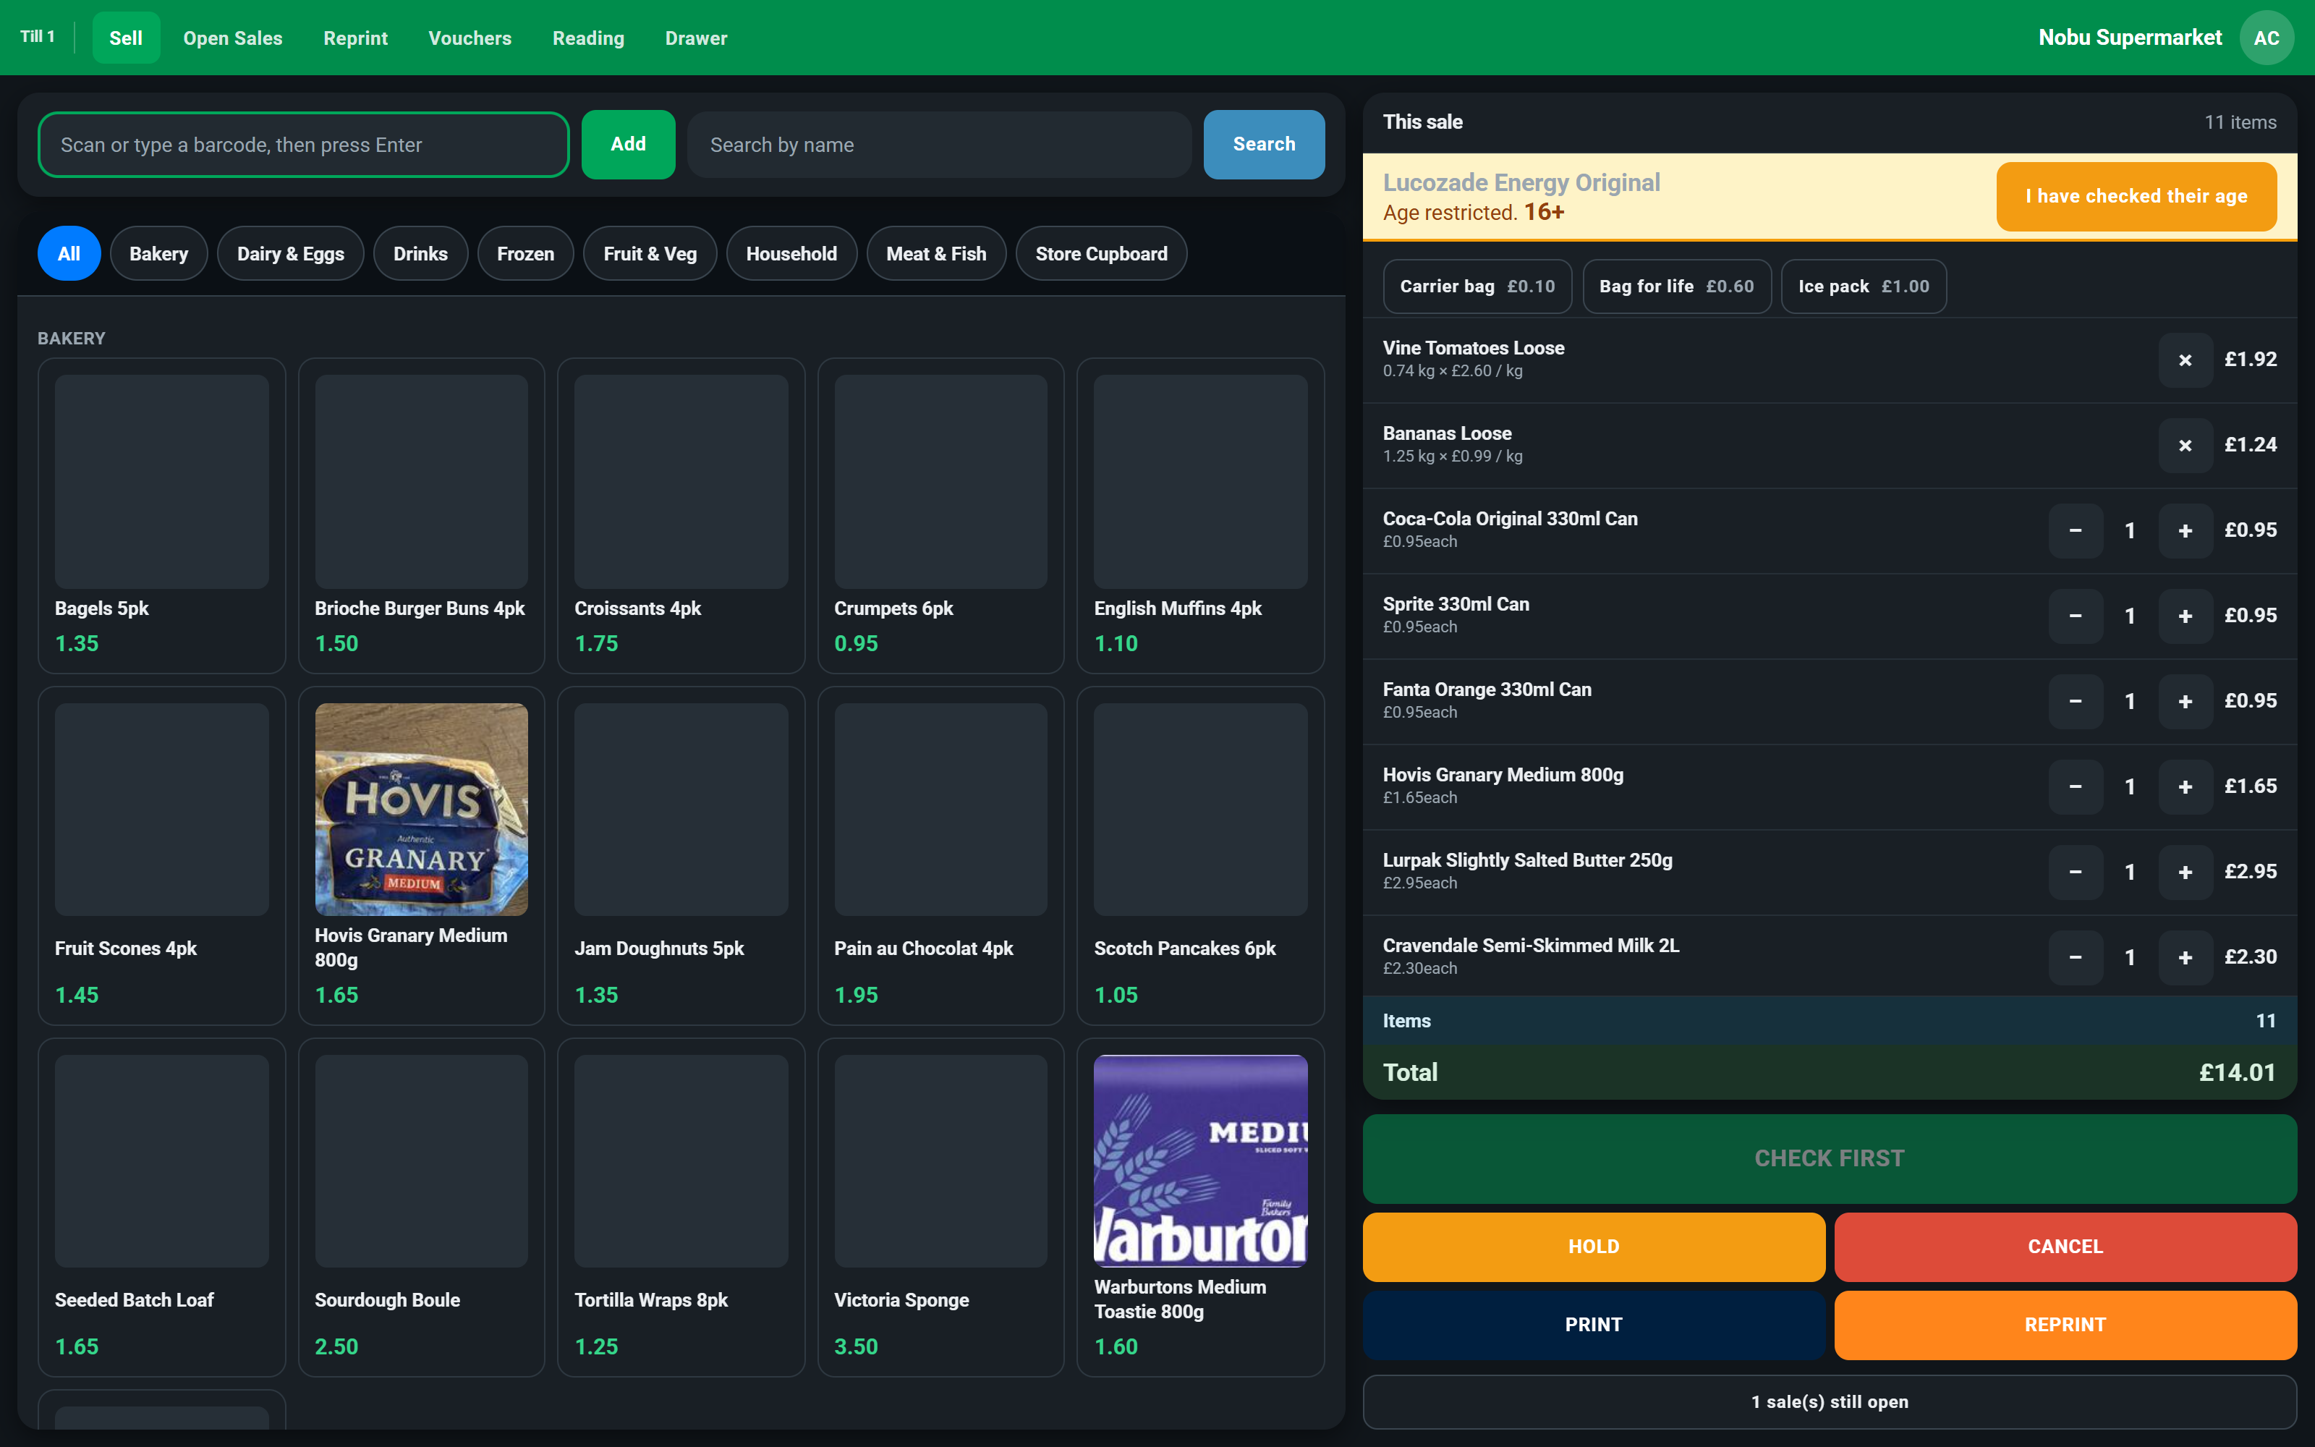The width and height of the screenshot is (2315, 1447).
Task: Increase Hovis Granary Medium 800g quantity
Action: click(2184, 786)
